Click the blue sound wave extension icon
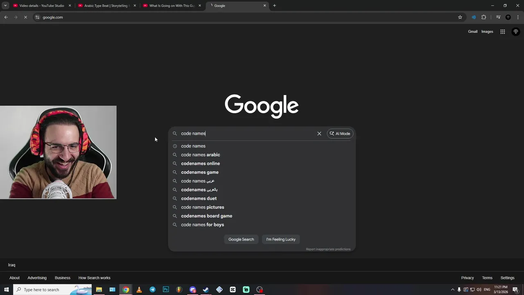 474,17
